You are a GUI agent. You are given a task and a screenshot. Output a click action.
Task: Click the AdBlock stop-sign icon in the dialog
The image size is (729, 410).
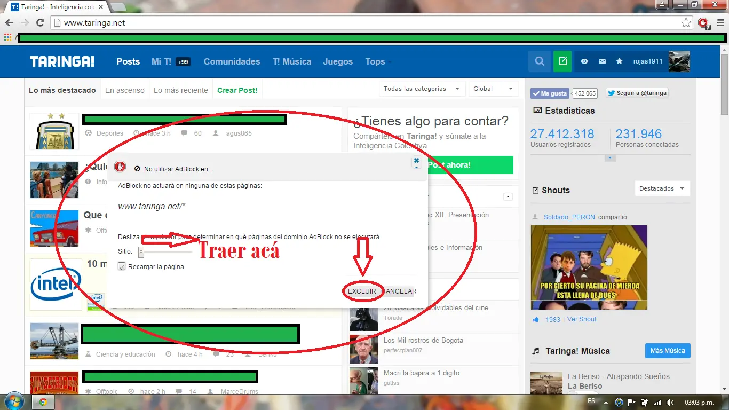point(120,166)
